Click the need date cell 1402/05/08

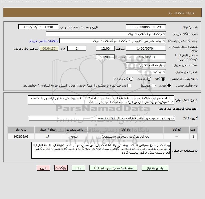tap(21, 136)
